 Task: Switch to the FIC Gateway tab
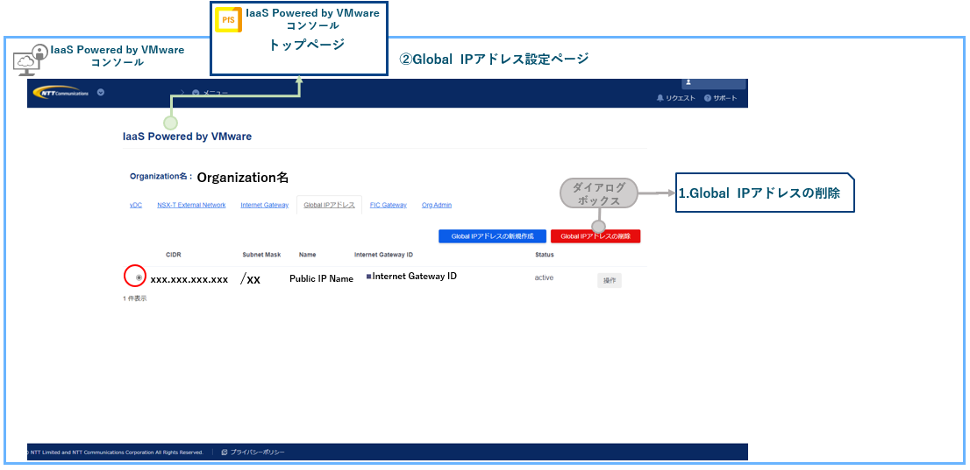pyautogui.click(x=388, y=205)
